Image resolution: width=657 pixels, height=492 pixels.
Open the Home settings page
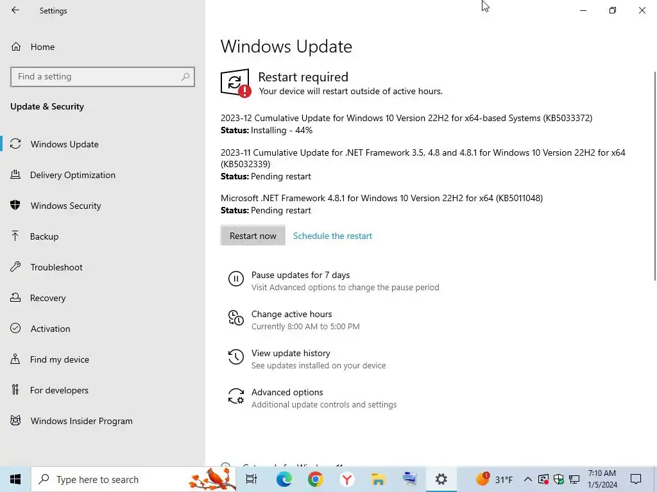point(103,47)
